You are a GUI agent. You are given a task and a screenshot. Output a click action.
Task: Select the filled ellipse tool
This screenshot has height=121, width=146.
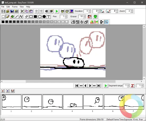[44, 16]
